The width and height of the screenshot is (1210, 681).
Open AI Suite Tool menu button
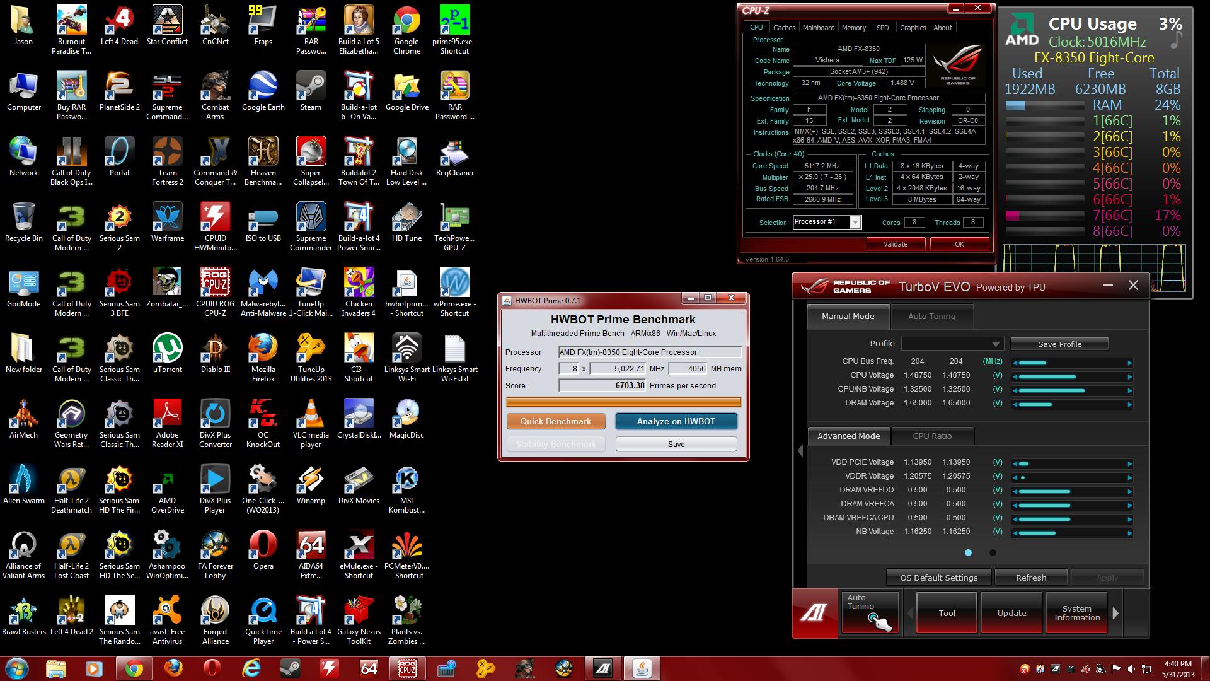click(947, 613)
